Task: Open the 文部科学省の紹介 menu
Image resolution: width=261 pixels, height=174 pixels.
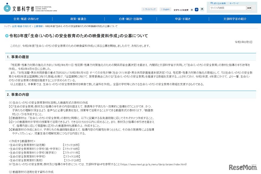Action: [x=235, y=19]
